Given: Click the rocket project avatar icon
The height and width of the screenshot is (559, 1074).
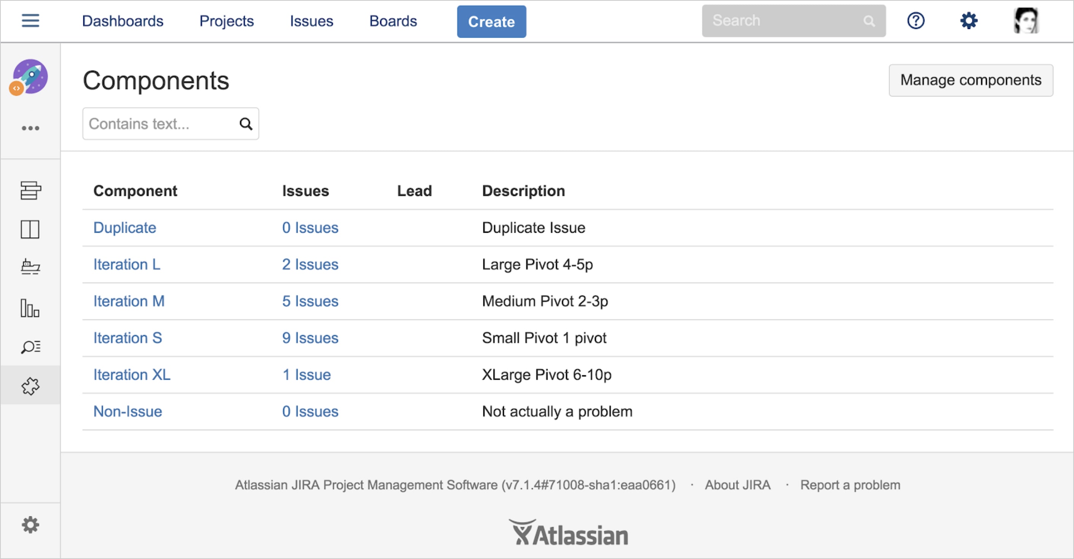Looking at the screenshot, I should point(30,77).
